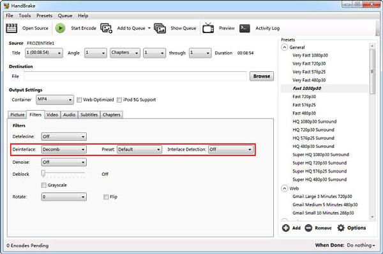Click the Activity Log label
This screenshot has height=254, width=383.
point(267,28)
